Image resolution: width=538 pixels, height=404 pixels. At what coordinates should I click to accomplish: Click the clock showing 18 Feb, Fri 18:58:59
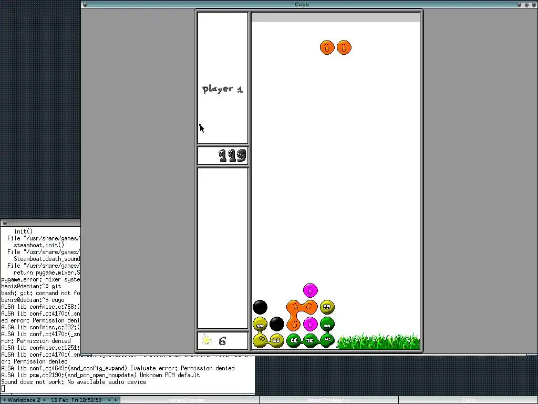click(76, 400)
